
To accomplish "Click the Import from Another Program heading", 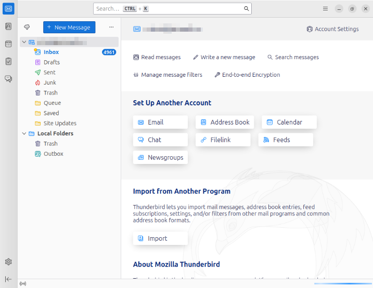I will (x=182, y=191).
